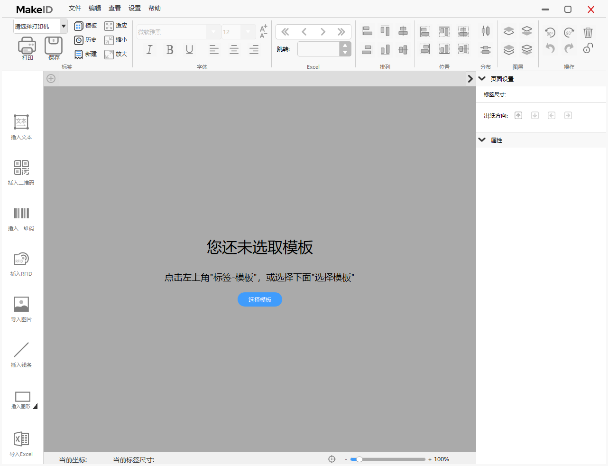Toggle bold text formatting
This screenshot has height=466, width=608.
(170, 50)
